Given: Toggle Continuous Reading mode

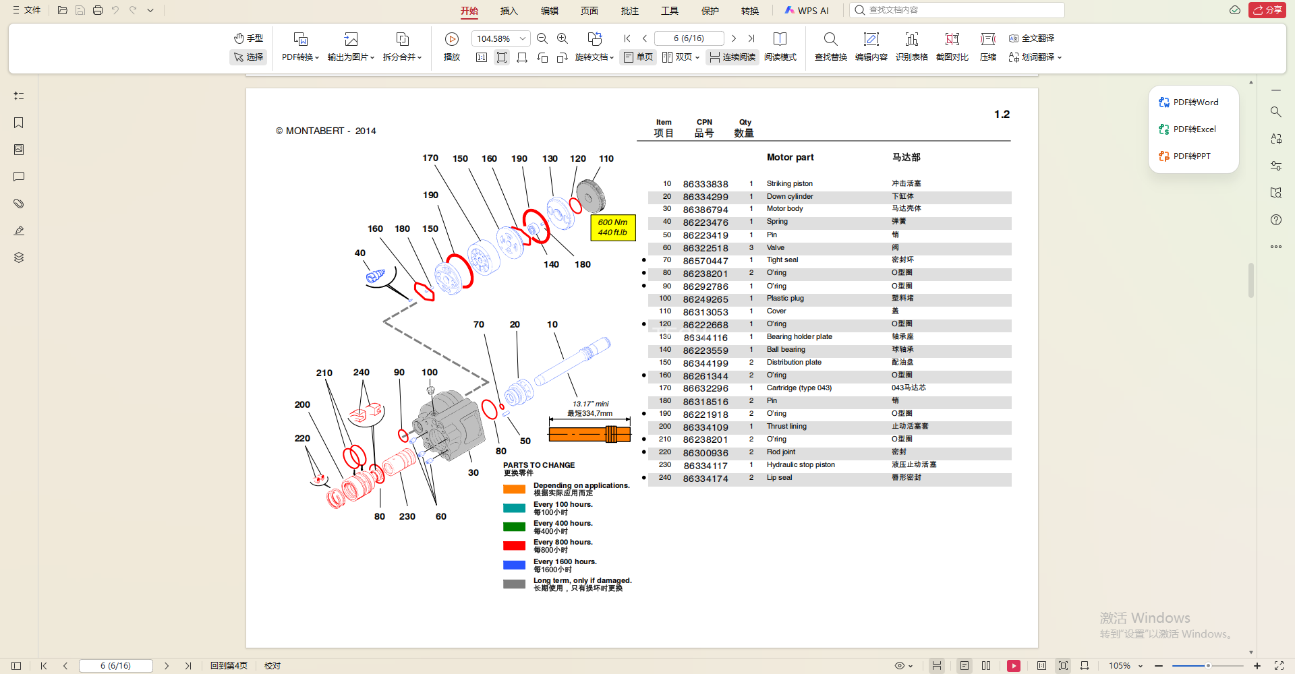Looking at the screenshot, I should (732, 57).
